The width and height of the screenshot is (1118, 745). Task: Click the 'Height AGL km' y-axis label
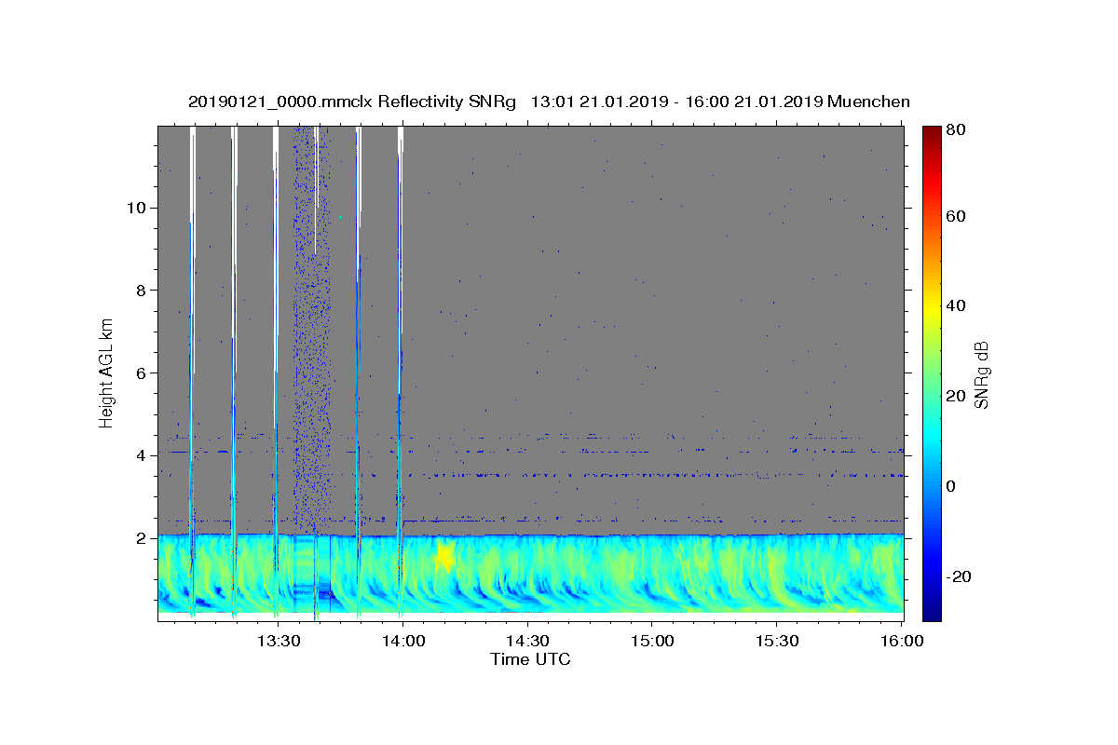pyautogui.click(x=107, y=373)
